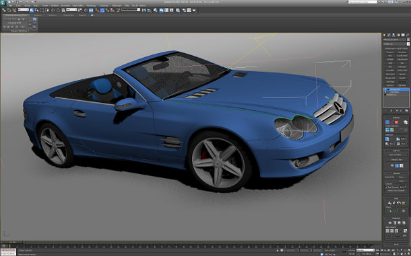Switch to the Hierarchy command panel tab

(x=393, y=35)
